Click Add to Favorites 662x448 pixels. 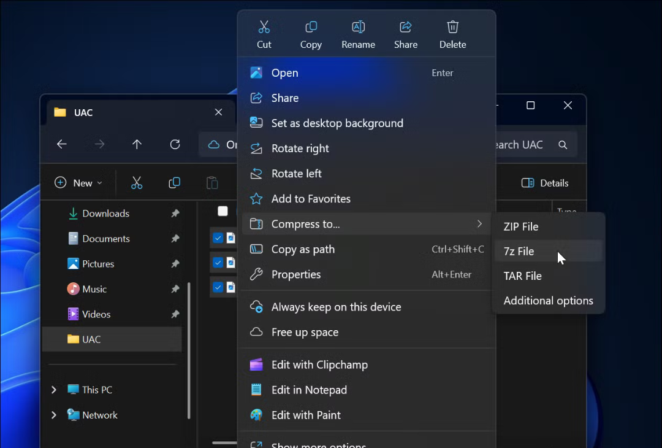coord(311,198)
